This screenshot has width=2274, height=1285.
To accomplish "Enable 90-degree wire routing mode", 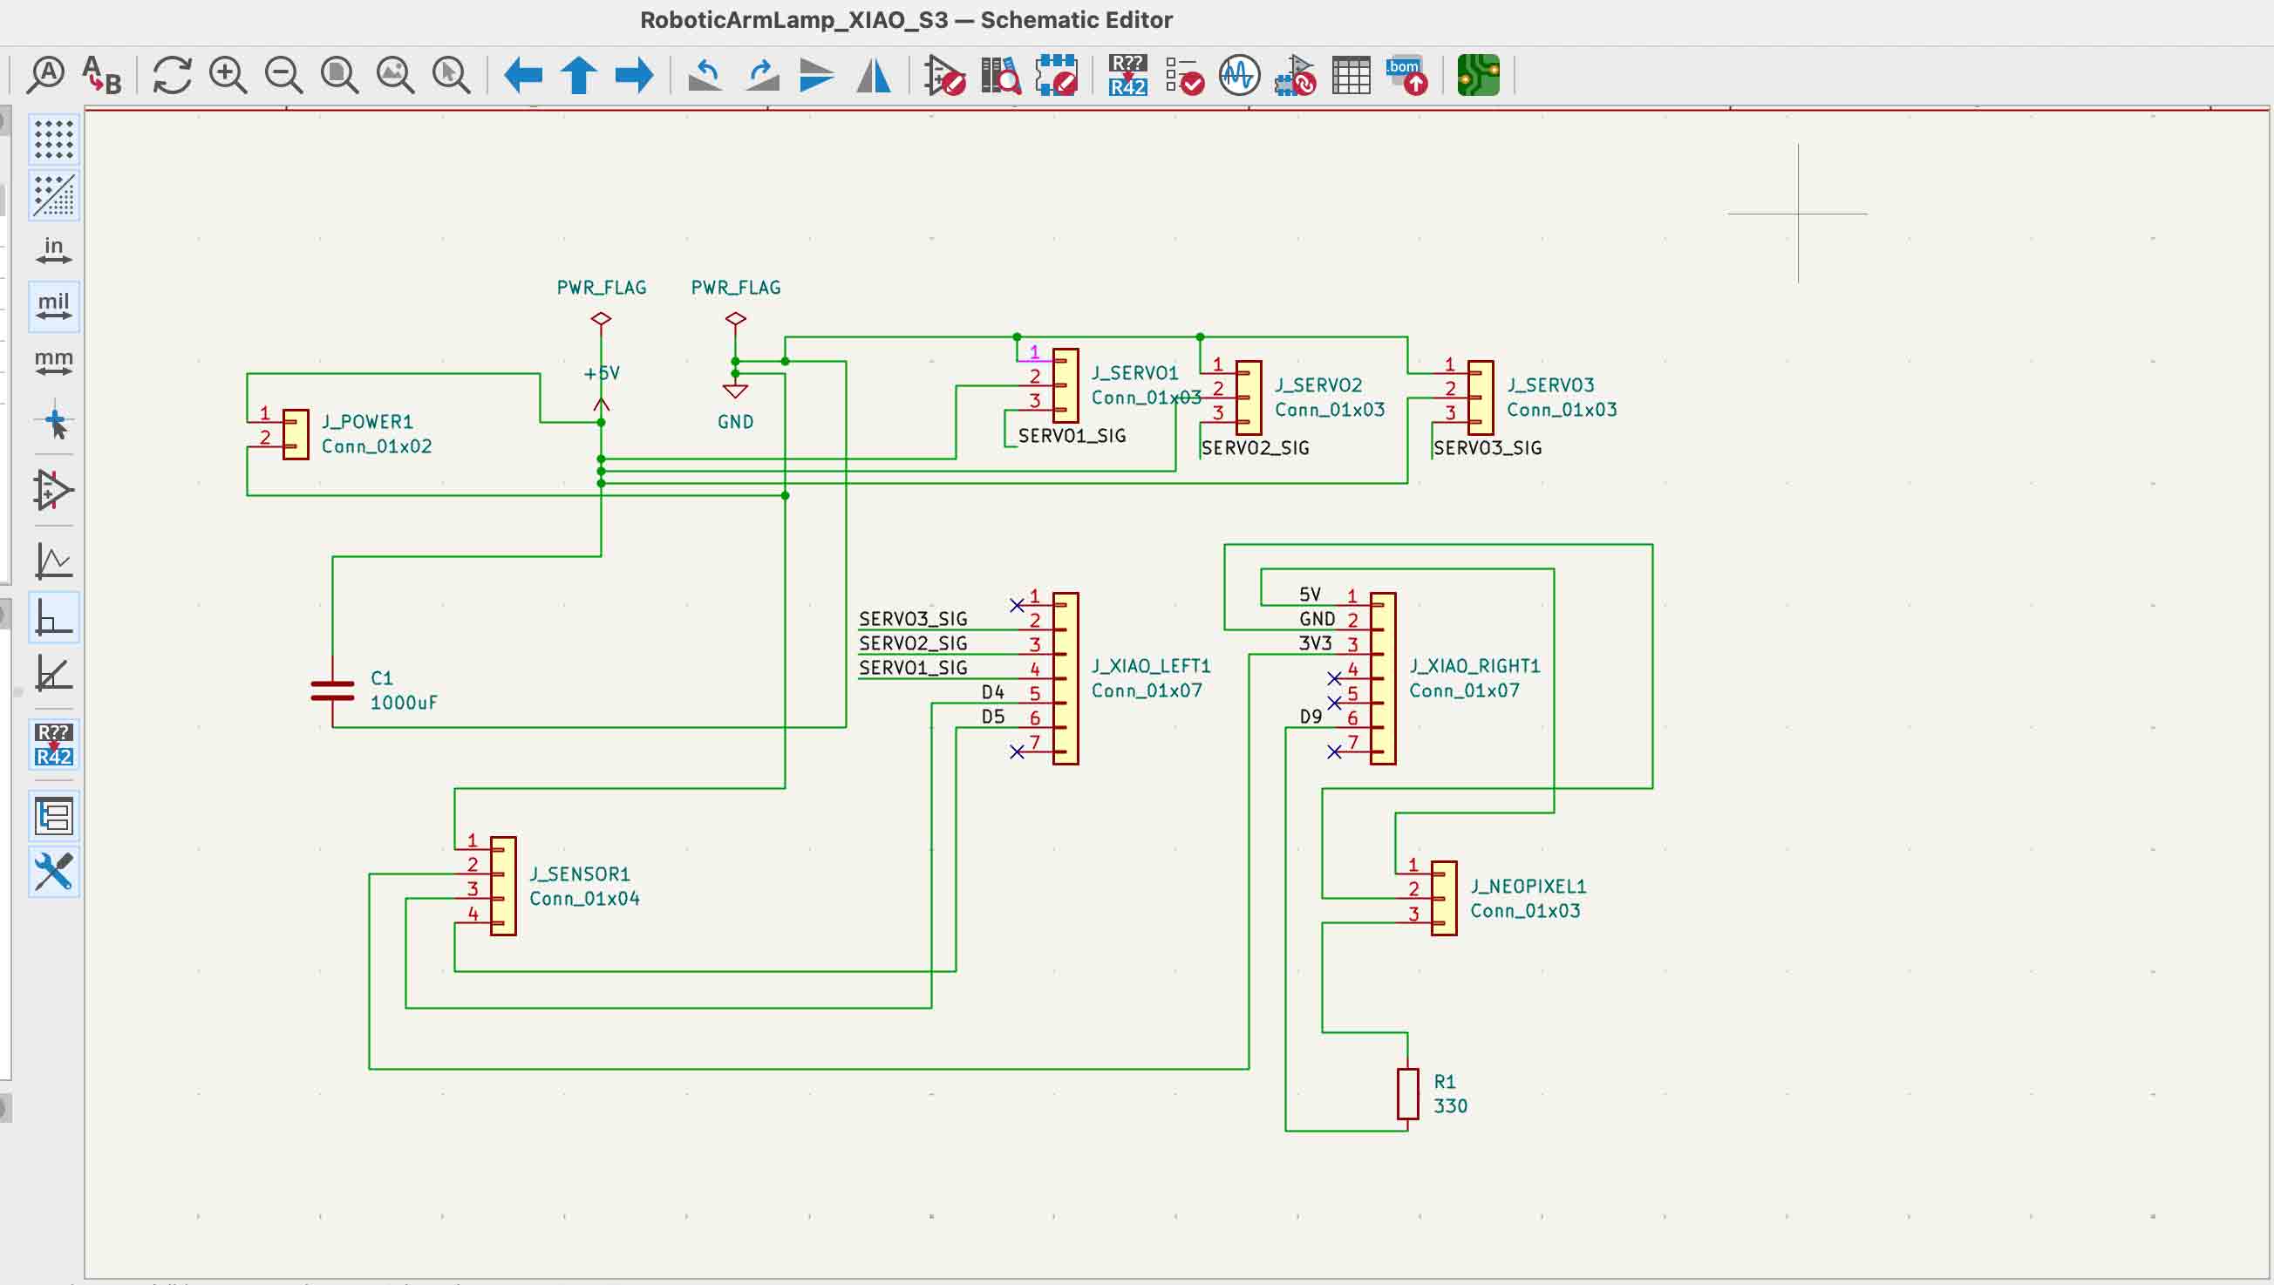I will [x=53, y=618].
